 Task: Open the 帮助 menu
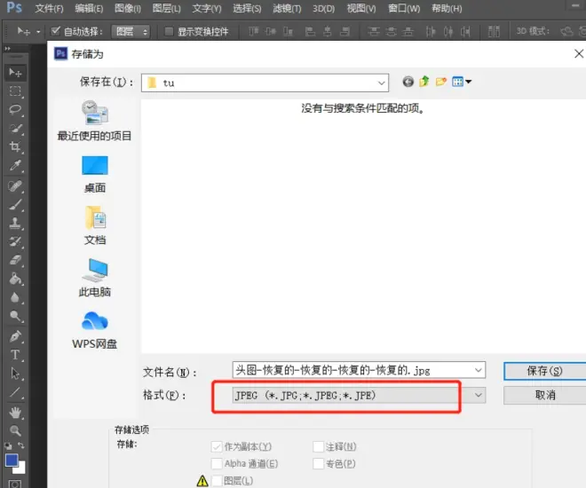tap(447, 8)
